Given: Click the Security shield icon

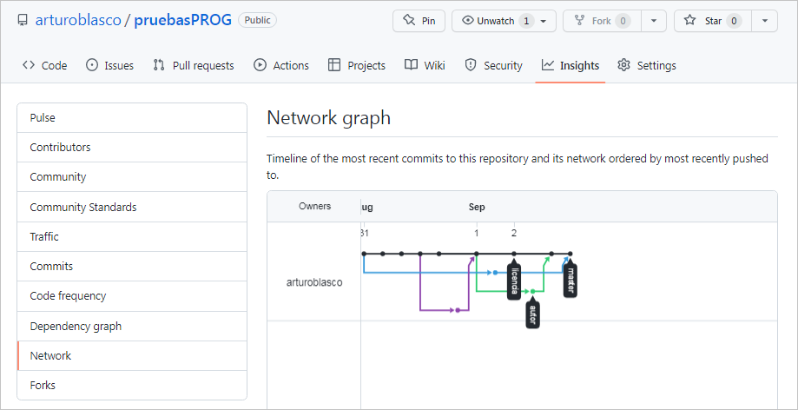Looking at the screenshot, I should coord(471,65).
